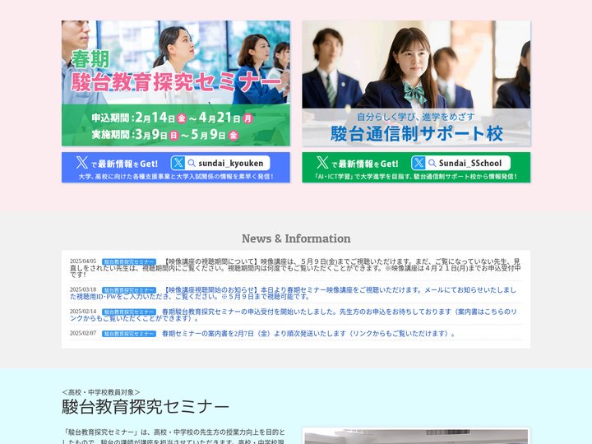Screen dimensions: 592x444
Task: Click the 「AI・ICT学習」で大学進学を目指す caption on the green banner
Action: 416,176
